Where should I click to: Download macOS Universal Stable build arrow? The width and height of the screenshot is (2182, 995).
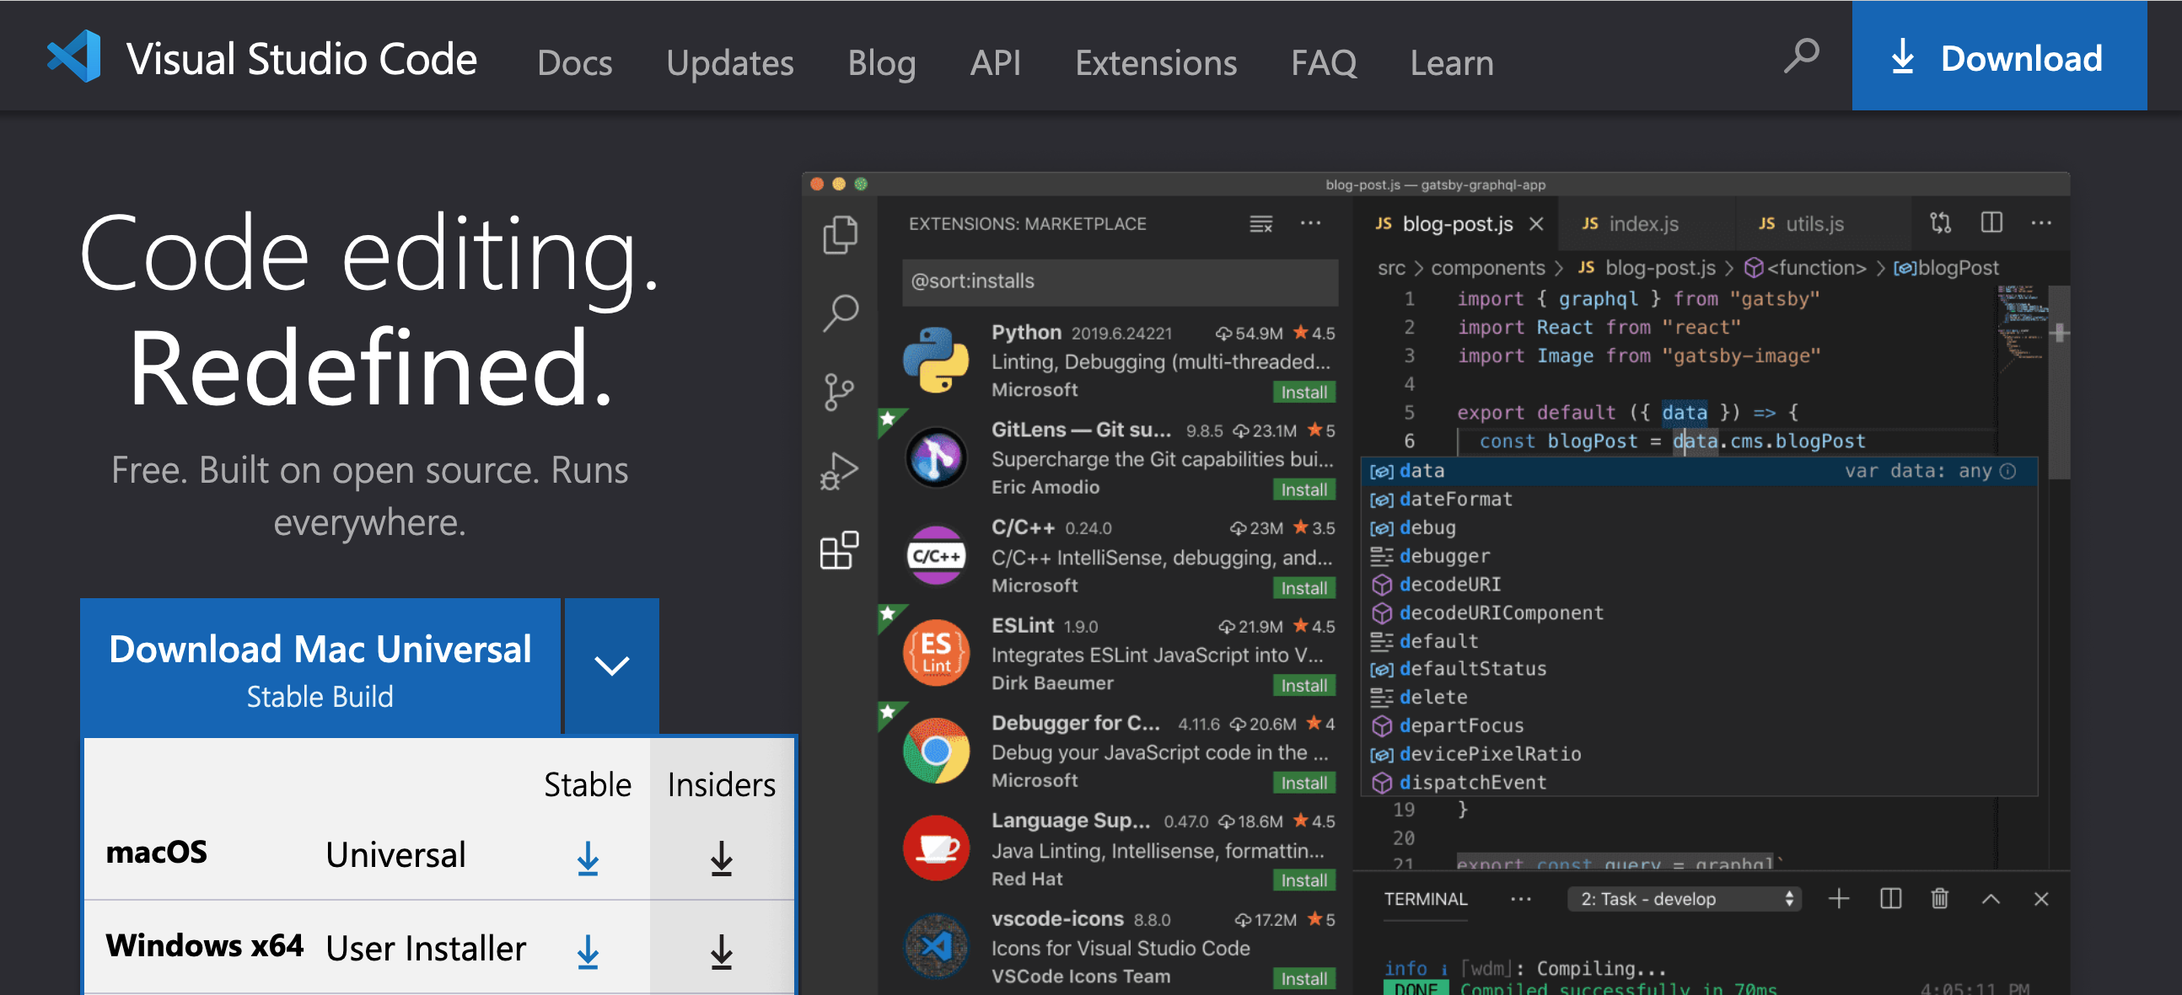coord(588,859)
